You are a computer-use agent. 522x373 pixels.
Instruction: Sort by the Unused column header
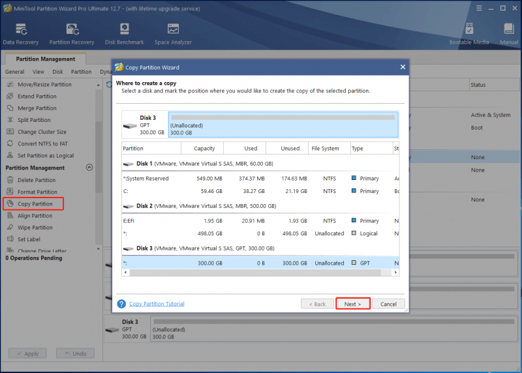[287, 149]
